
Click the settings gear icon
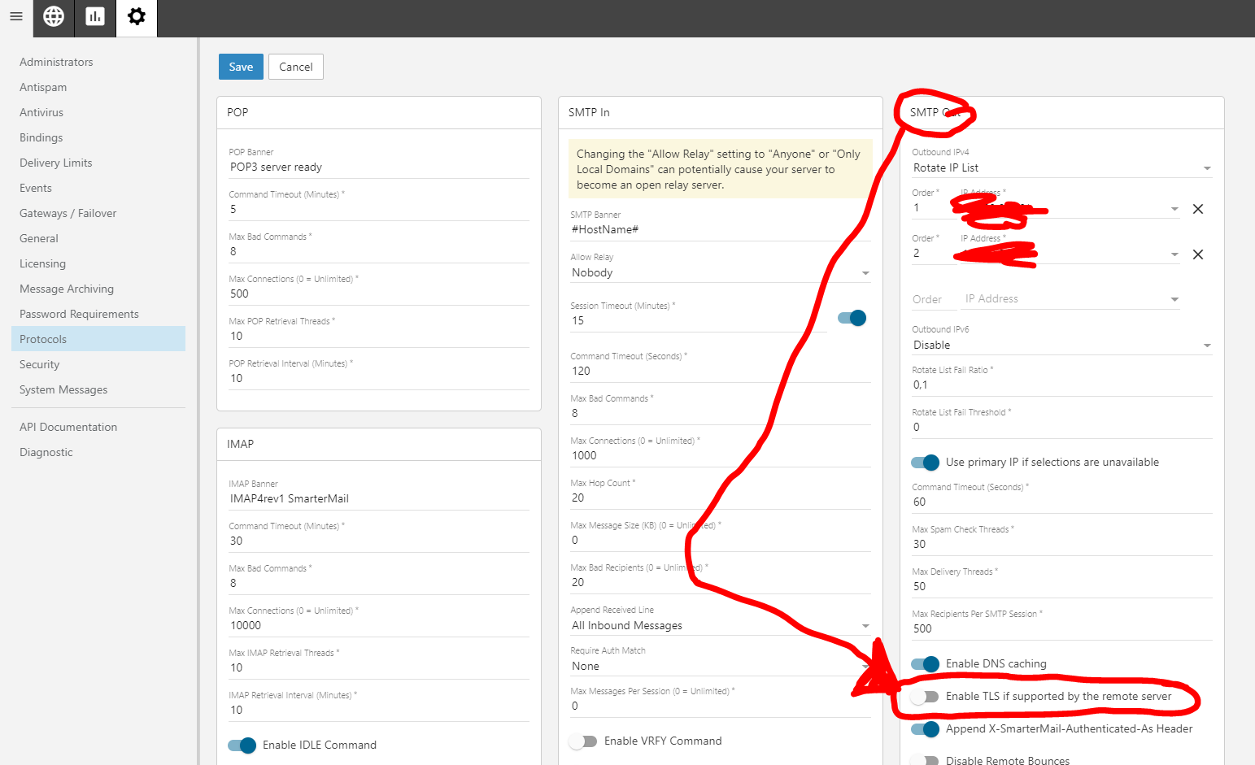point(137,16)
